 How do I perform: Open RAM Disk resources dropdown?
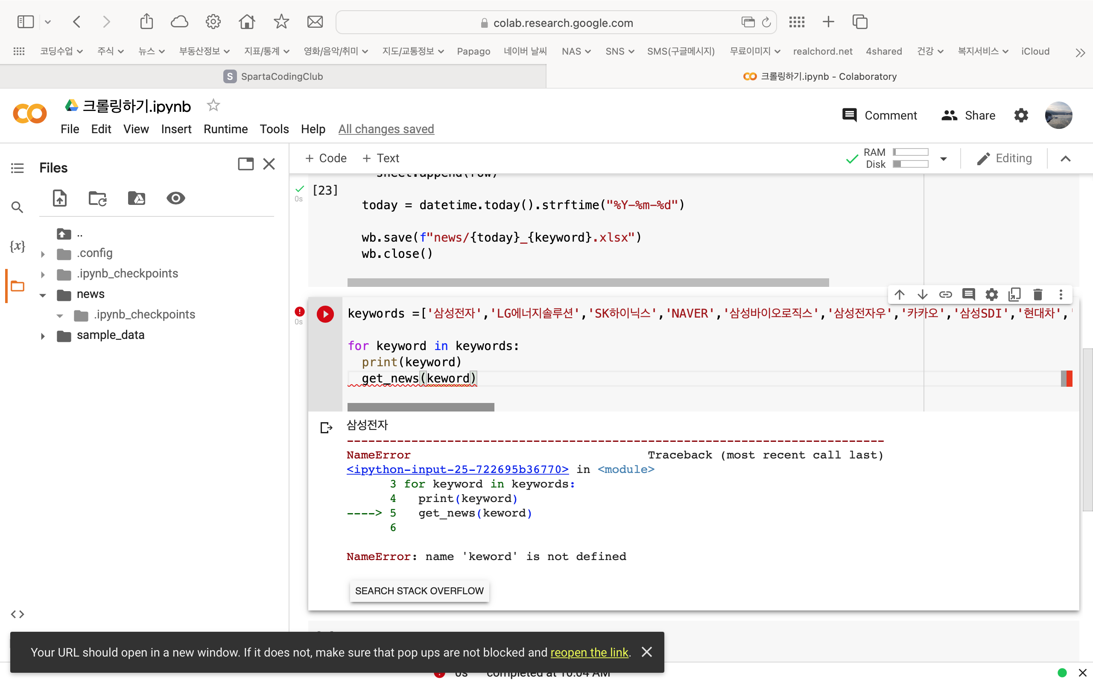pyautogui.click(x=944, y=158)
